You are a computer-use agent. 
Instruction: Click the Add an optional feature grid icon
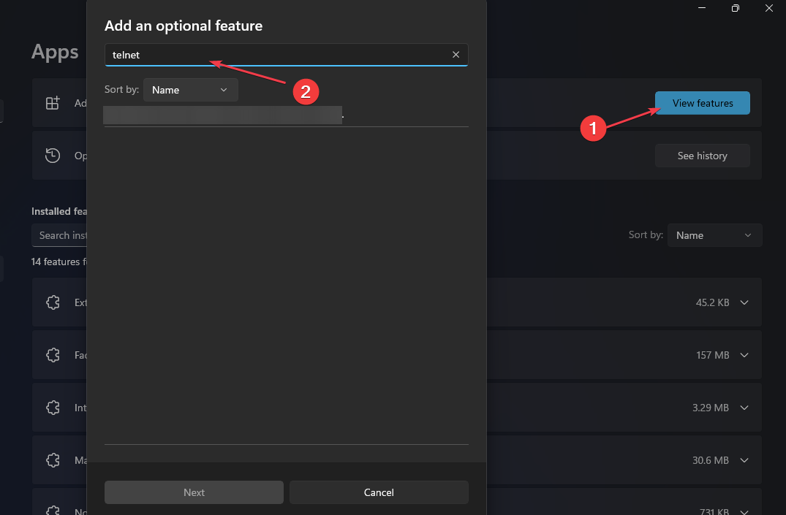(x=53, y=103)
